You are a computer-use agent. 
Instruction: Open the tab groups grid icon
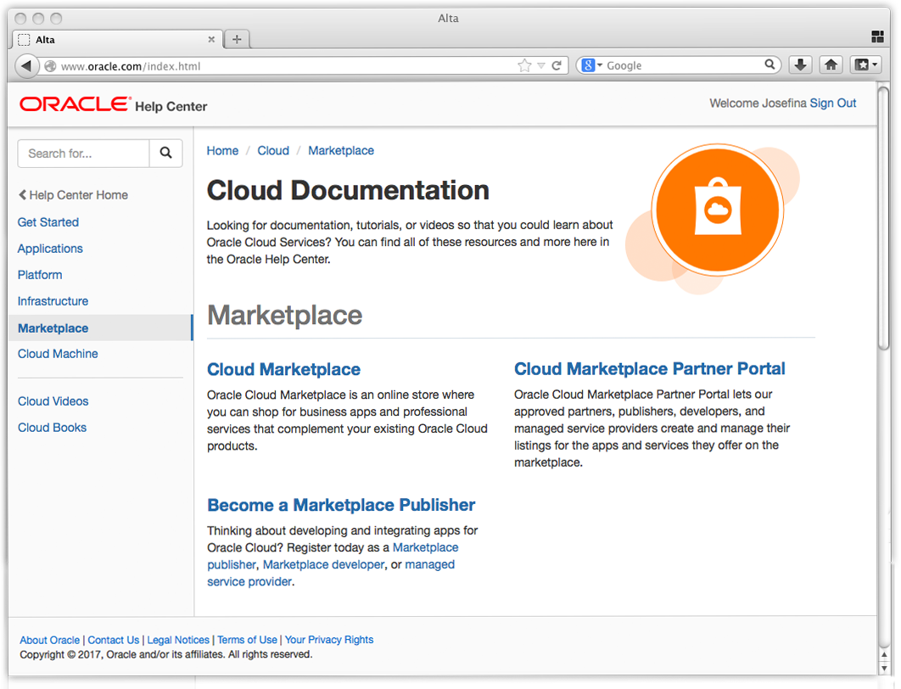pos(877,36)
